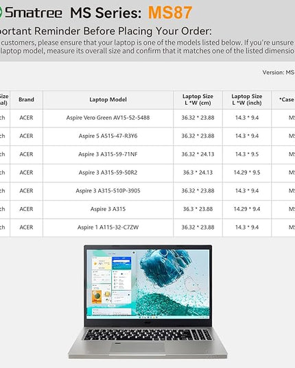Click the Brand column header

[26, 100]
